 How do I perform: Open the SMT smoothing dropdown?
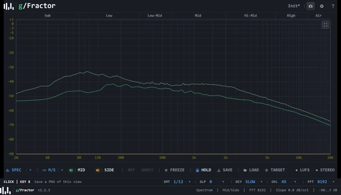[x=189, y=182]
